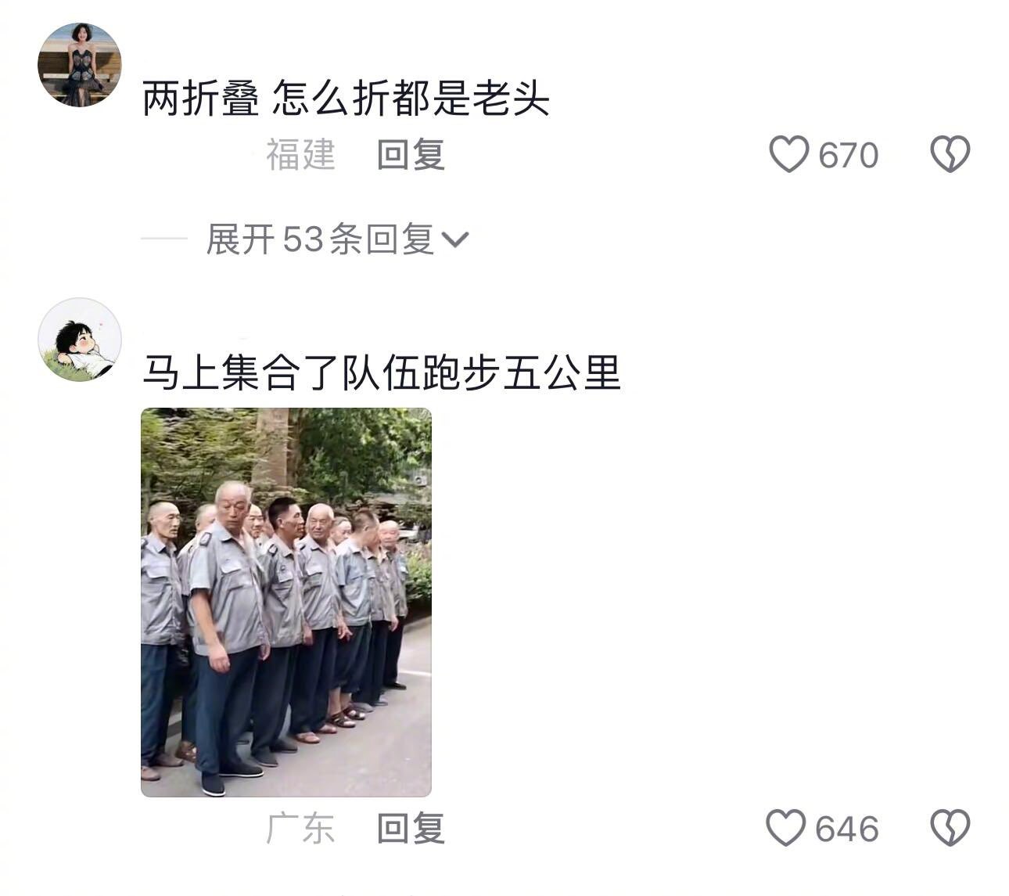Click the 广东 location label
This screenshot has width=1009, height=896.
pyautogui.click(x=300, y=829)
